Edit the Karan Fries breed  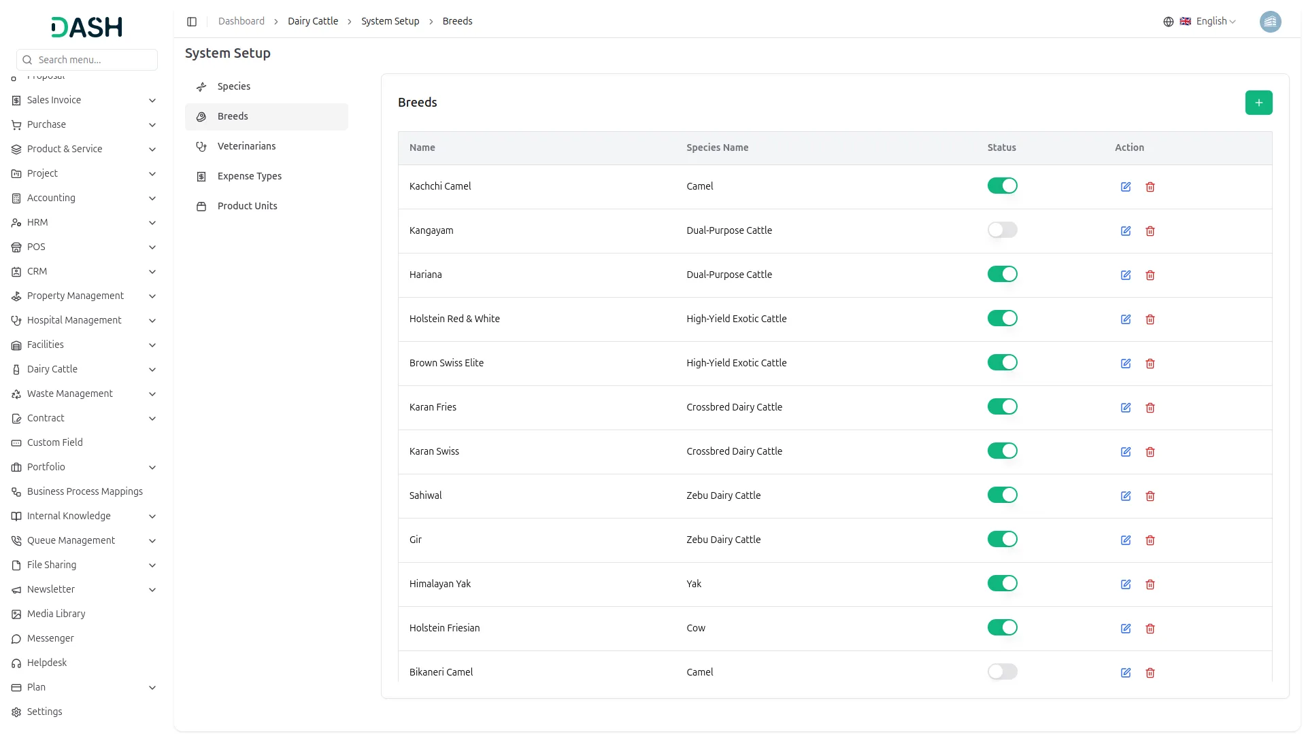pos(1126,408)
